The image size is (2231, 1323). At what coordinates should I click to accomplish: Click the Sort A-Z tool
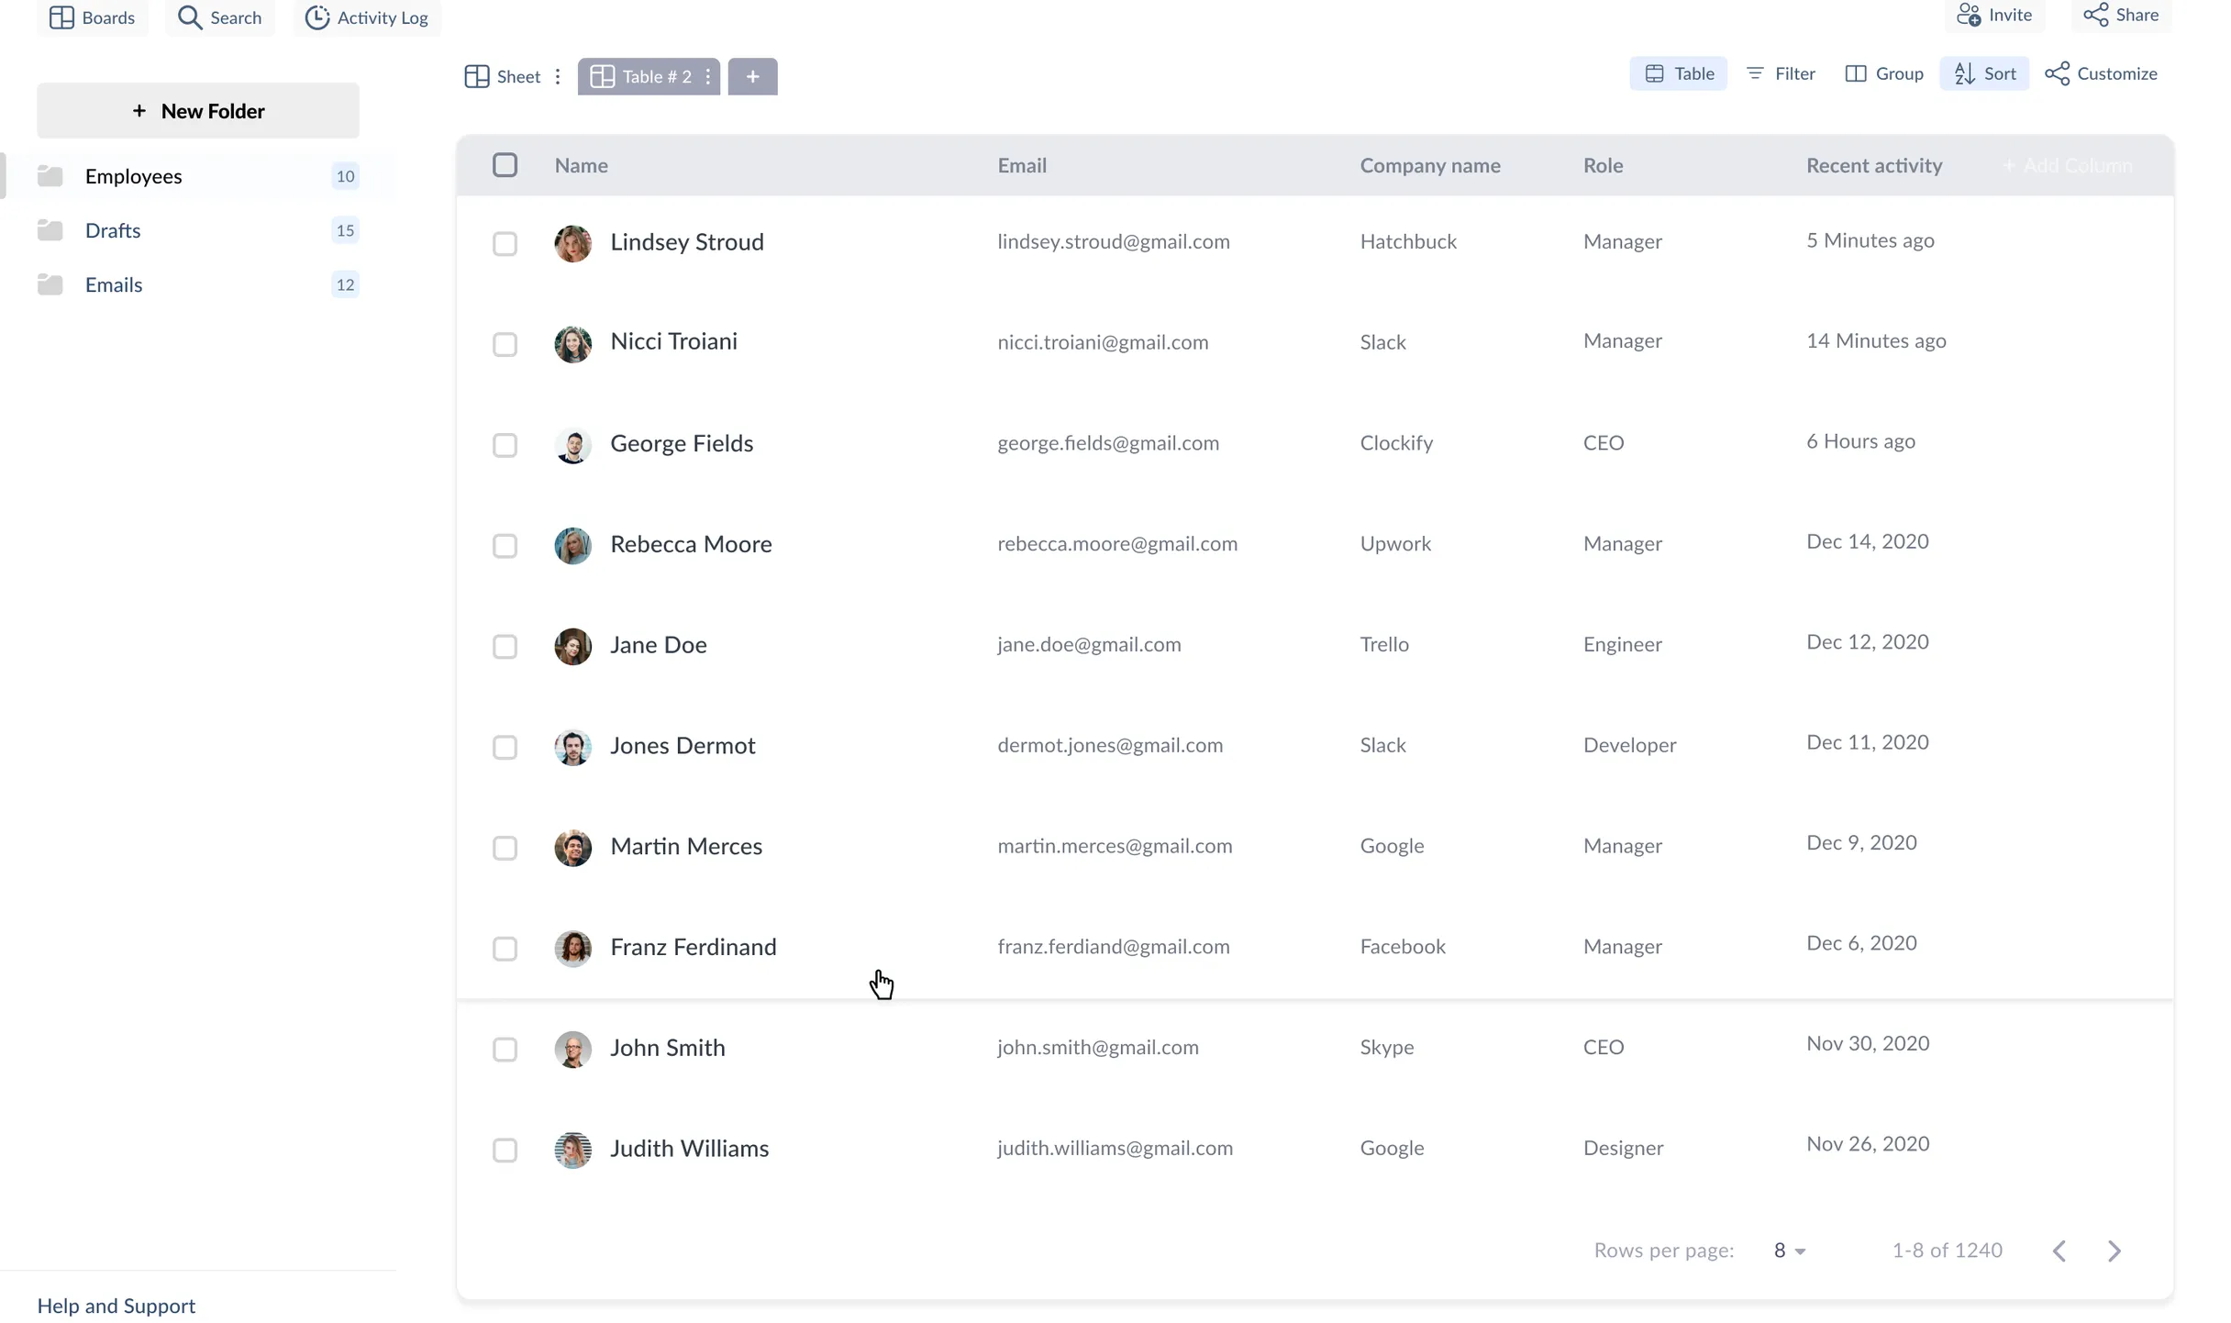[1984, 73]
